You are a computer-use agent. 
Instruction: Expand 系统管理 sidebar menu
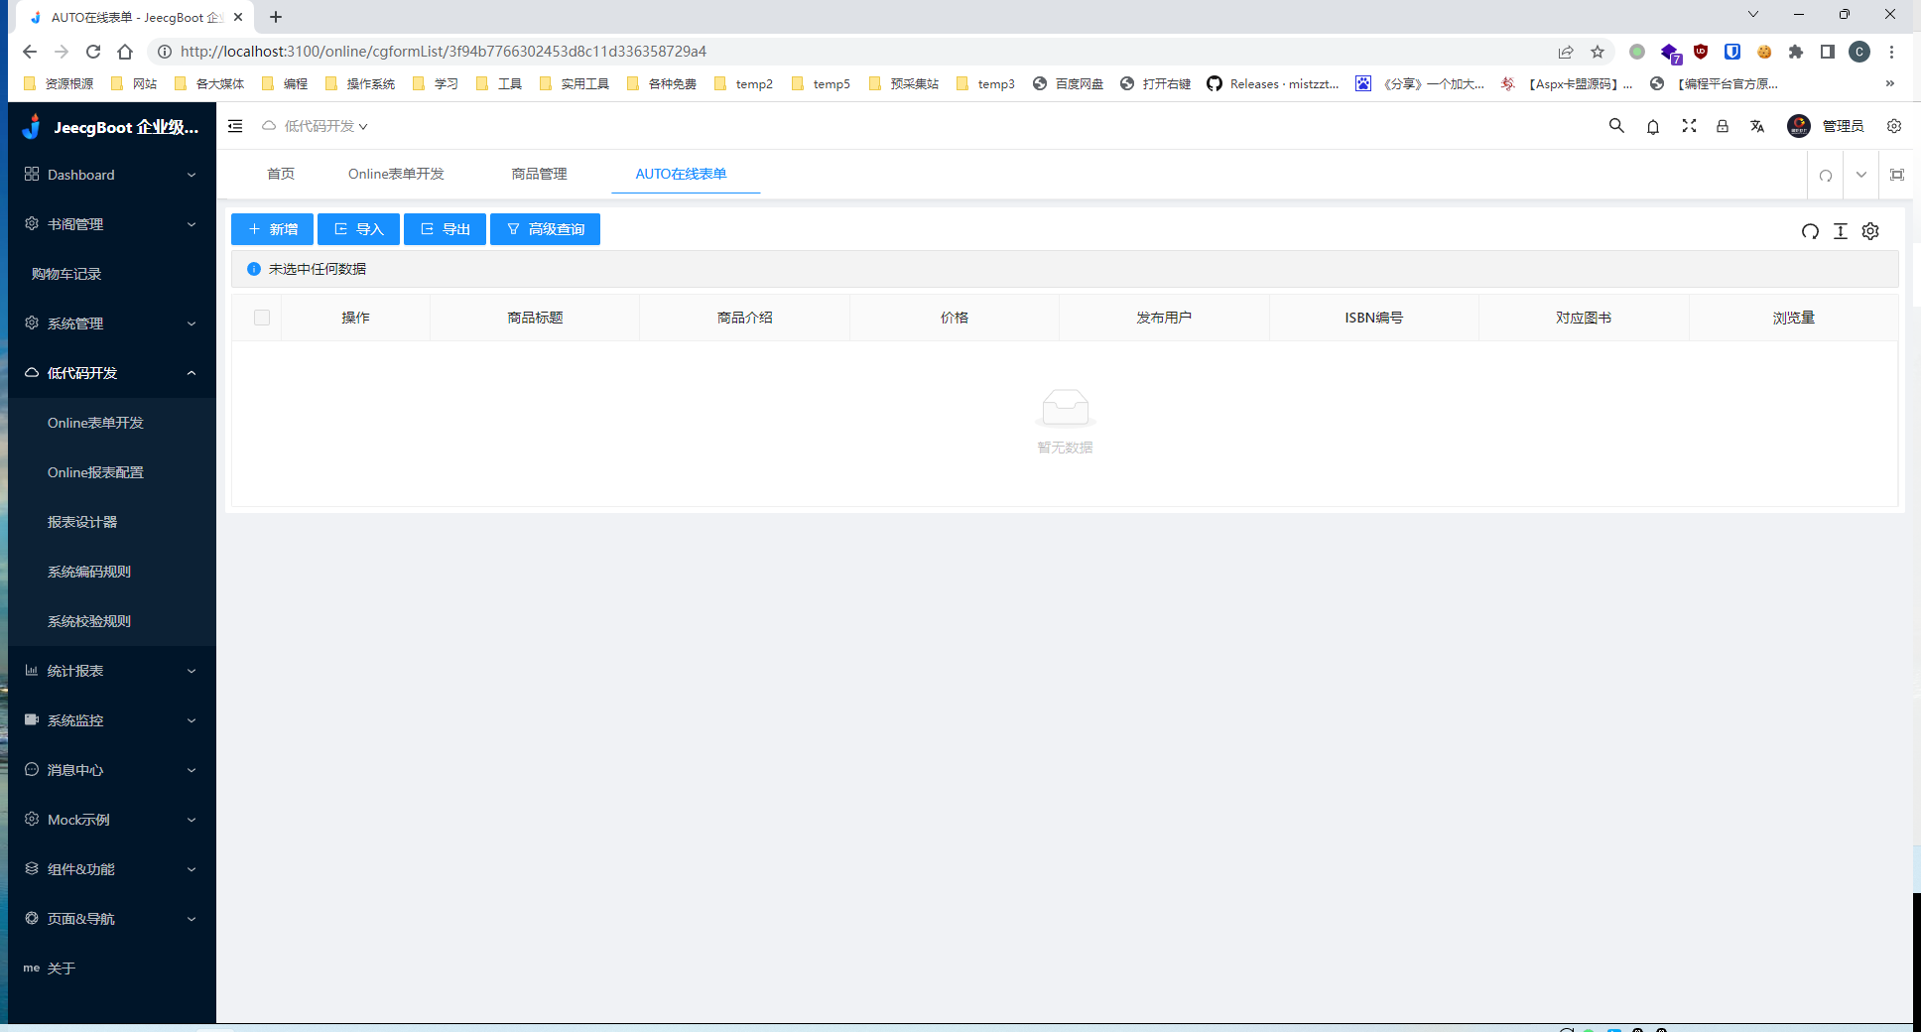(111, 323)
